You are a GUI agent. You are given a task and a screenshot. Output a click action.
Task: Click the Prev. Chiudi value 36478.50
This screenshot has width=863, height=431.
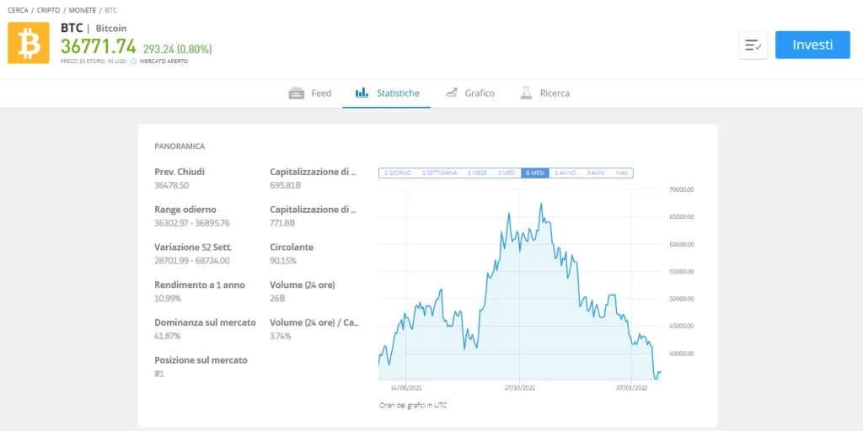(x=172, y=185)
